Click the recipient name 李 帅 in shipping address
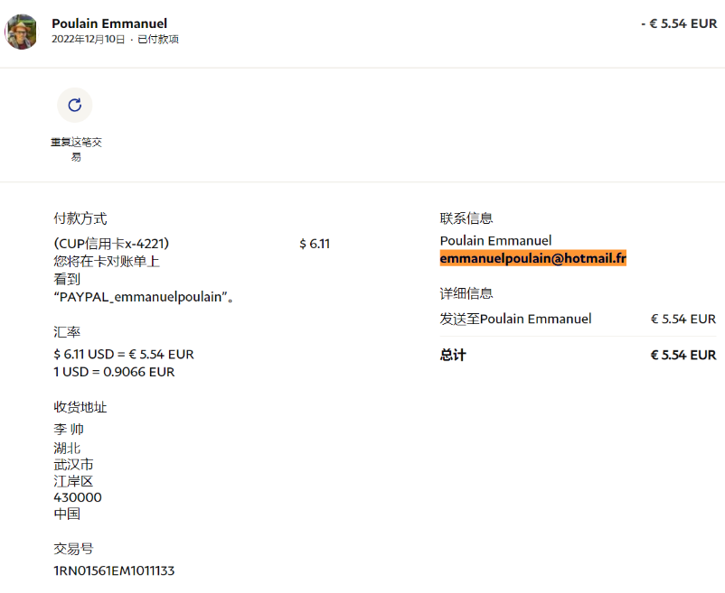The height and width of the screenshot is (593, 725). (69, 430)
